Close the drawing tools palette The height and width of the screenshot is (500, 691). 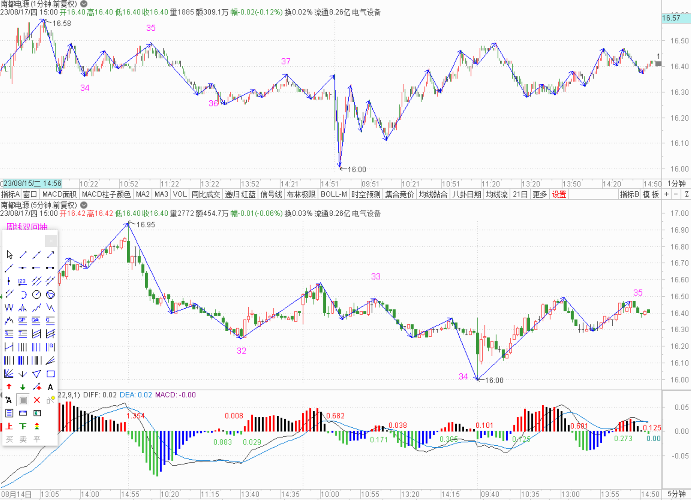pyautogui.click(x=51, y=241)
